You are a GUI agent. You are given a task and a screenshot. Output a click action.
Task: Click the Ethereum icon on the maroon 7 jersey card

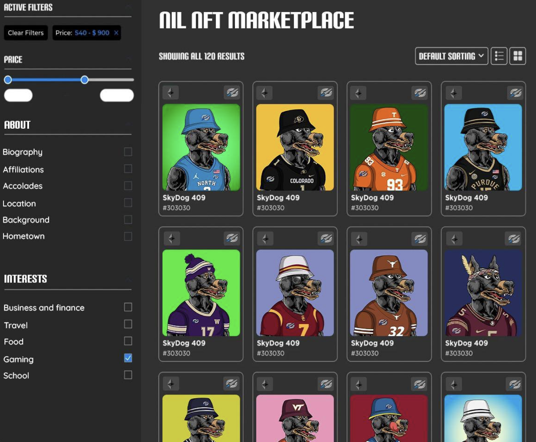265,238
